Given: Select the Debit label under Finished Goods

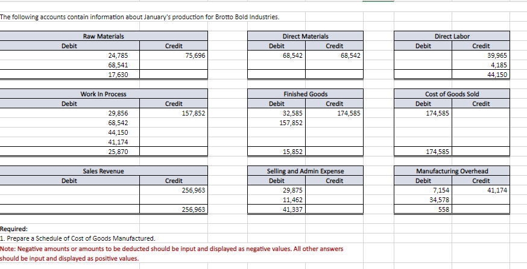Looking at the screenshot, I should pos(277,104).
